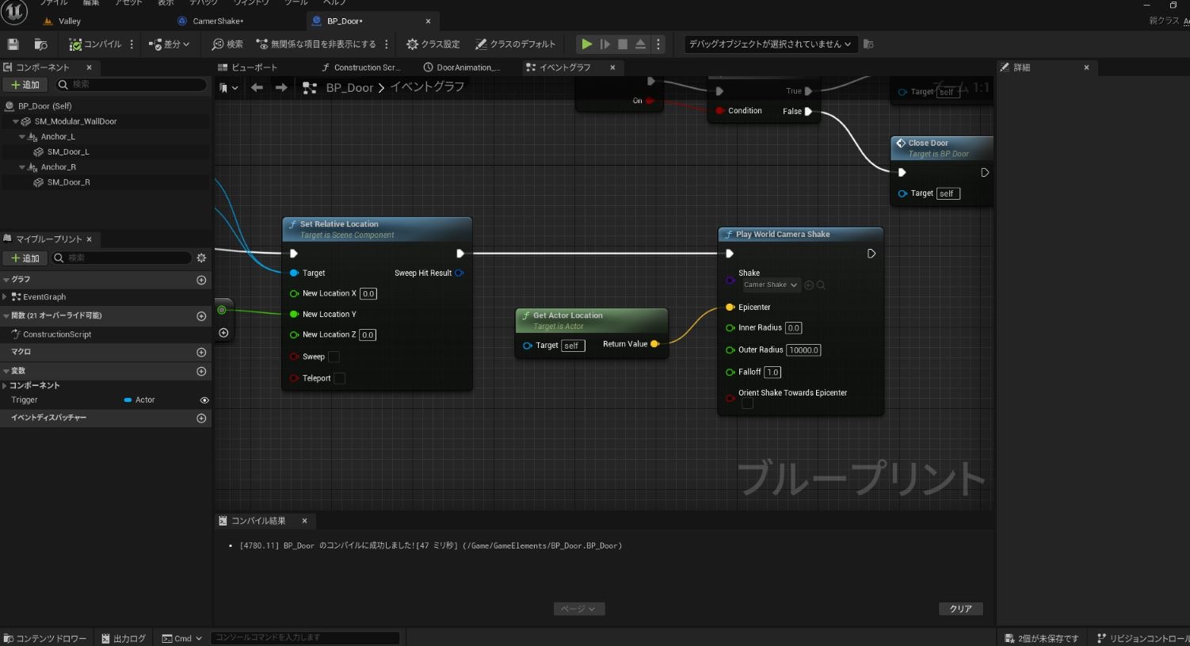Open compile options three-dot menu

pos(132,44)
